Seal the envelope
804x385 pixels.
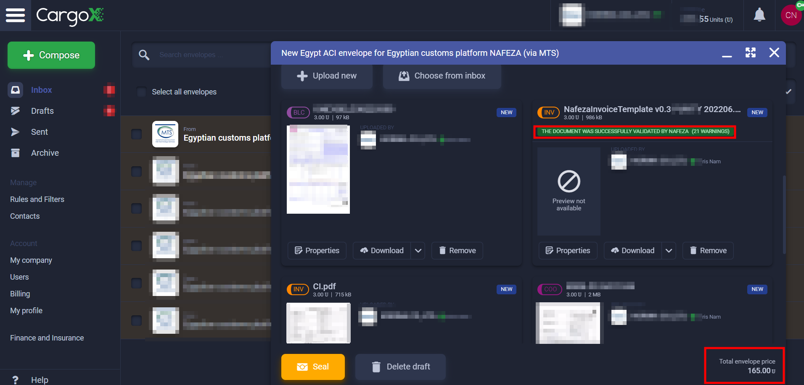313,367
